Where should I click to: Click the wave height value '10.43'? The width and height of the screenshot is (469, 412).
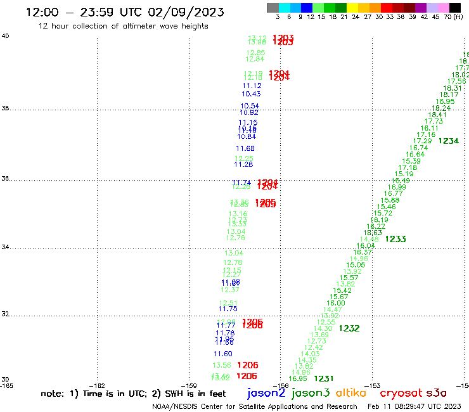(x=251, y=94)
